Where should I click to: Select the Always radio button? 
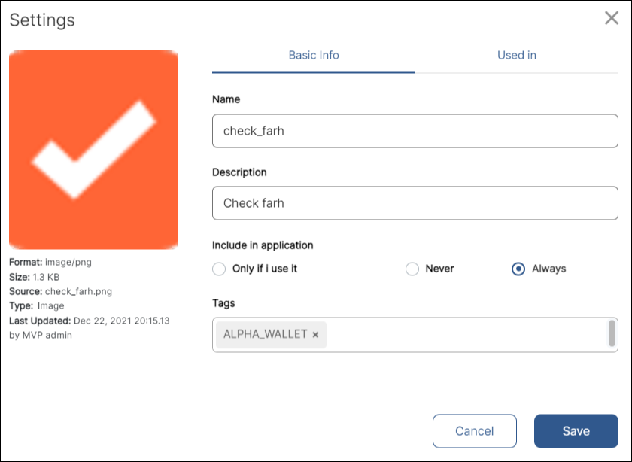[x=518, y=269]
